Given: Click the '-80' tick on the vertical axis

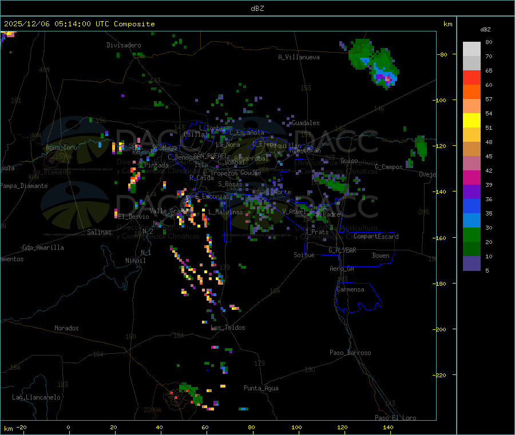Looking at the screenshot, I should (442, 54).
